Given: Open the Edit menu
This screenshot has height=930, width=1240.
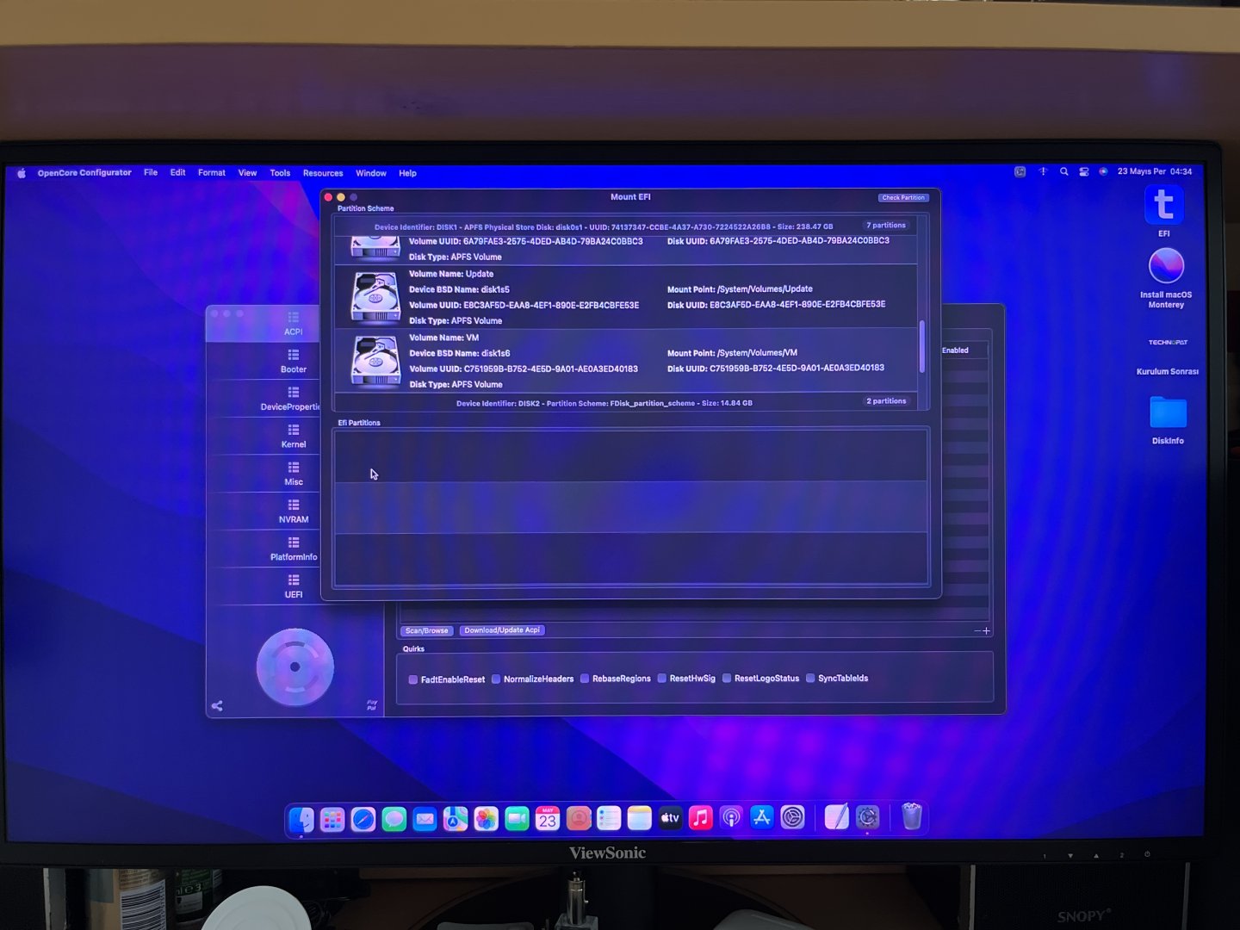Looking at the screenshot, I should coord(178,173).
